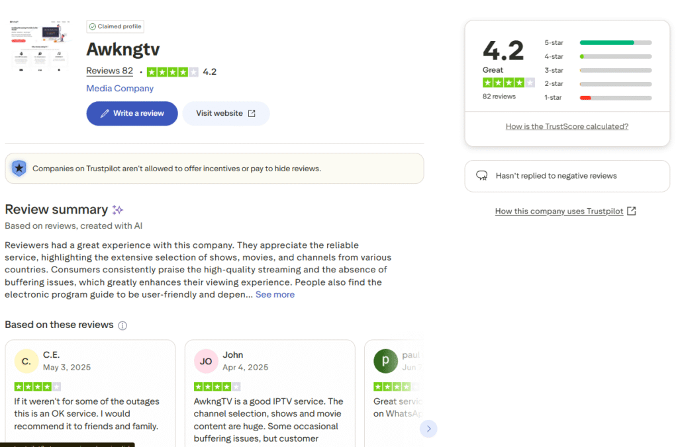Click the Claimed profile badge icon
Image resolution: width=678 pixels, height=447 pixels.
pyautogui.click(x=93, y=26)
